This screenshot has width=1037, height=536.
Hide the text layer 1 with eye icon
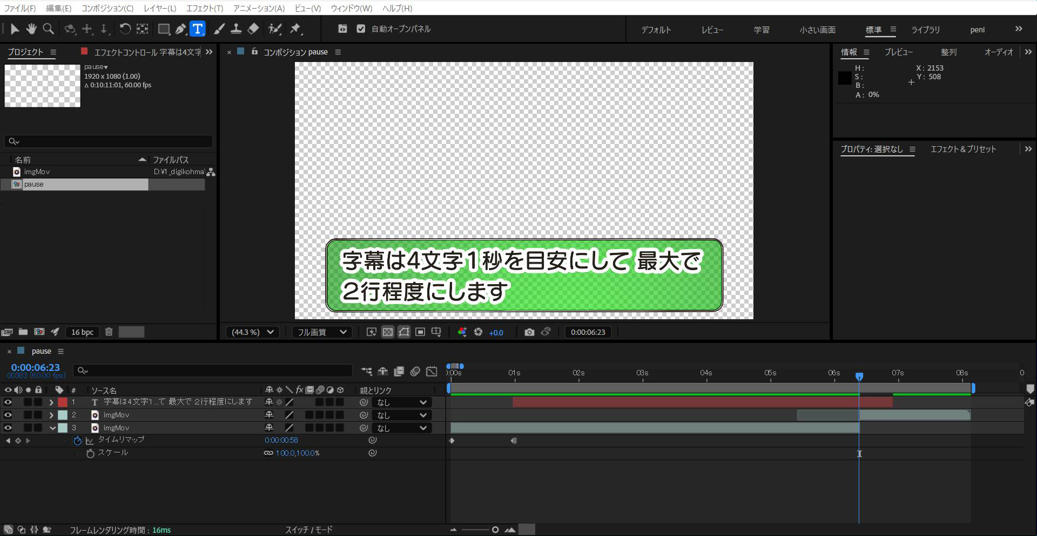coord(8,402)
